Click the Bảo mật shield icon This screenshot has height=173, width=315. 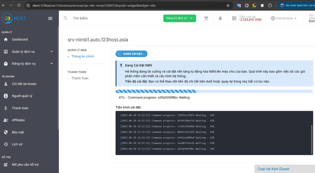click(x=6, y=132)
